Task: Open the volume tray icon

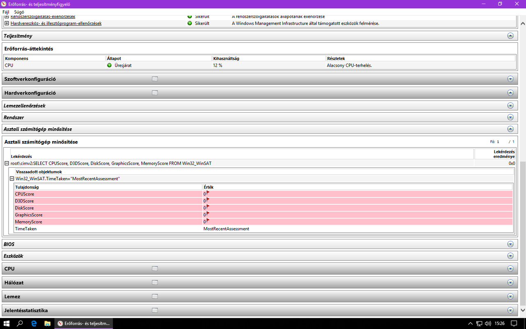Action: click(488, 324)
